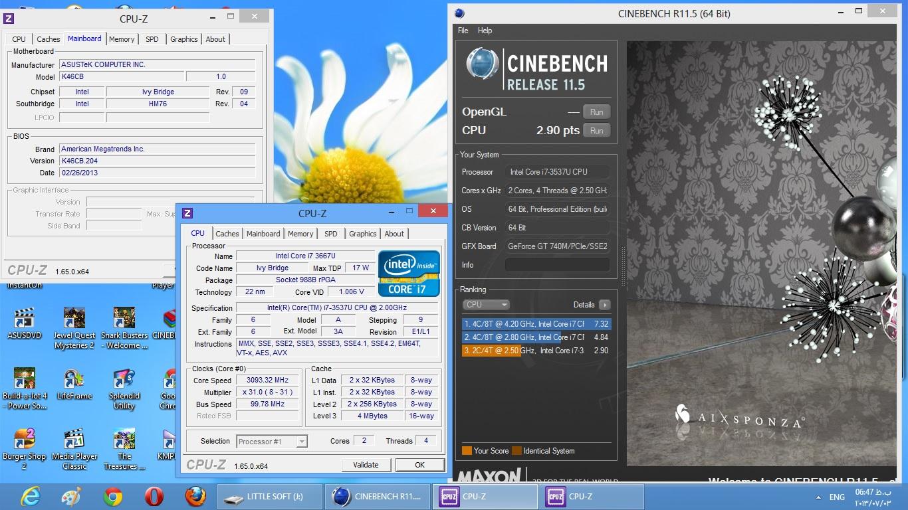Image resolution: width=908 pixels, height=510 pixels.
Task: Open Graphics tab in front CPU-Z
Action: [x=363, y=234]
